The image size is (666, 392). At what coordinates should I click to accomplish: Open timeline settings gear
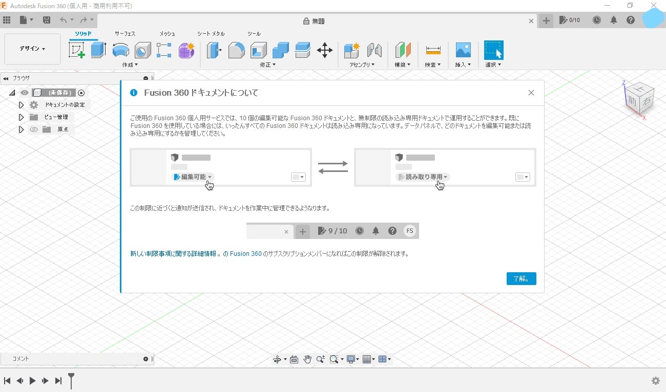tap(655, 381)
